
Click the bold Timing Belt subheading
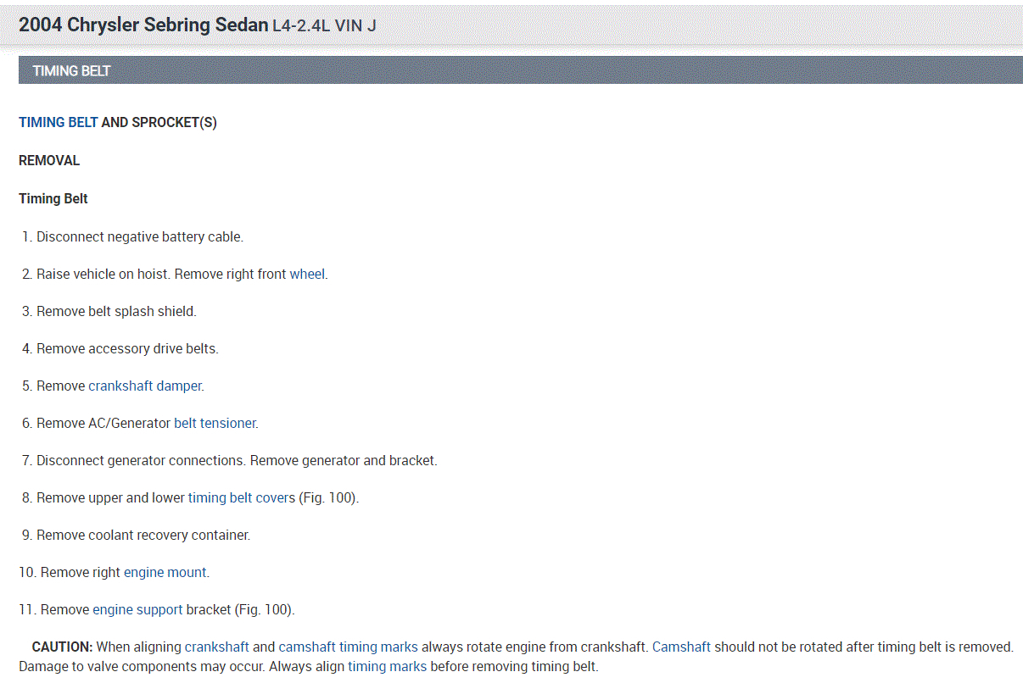(x=53, y=198)
